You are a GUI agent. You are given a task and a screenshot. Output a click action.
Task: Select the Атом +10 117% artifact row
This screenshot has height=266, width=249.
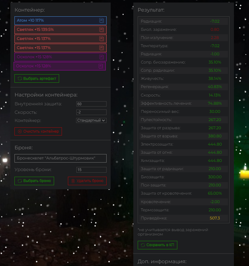(60, 20)
